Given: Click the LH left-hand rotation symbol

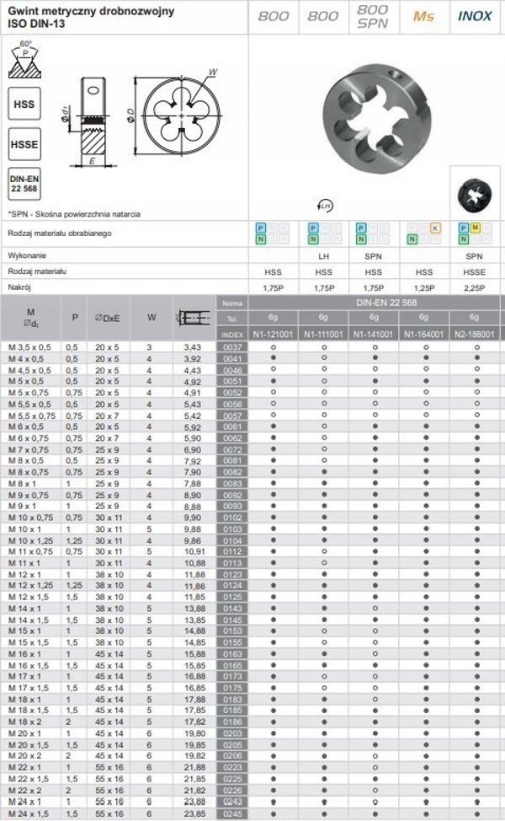Looking at the screenshot, I should 325,206.
